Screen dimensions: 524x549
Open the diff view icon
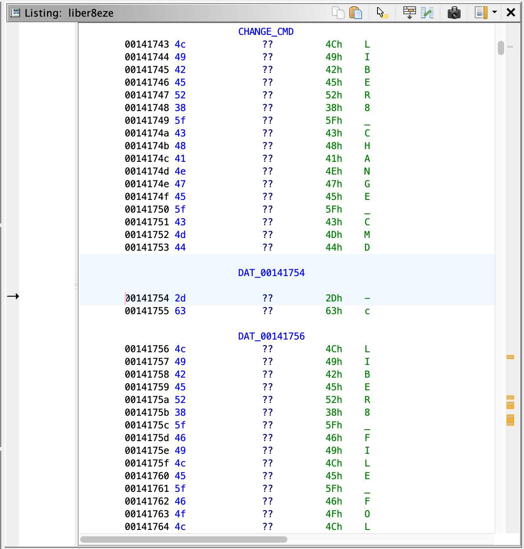[x=427, y=13]
